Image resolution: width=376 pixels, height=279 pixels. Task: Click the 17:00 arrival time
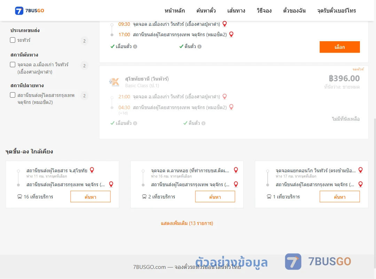pos(124,35)
